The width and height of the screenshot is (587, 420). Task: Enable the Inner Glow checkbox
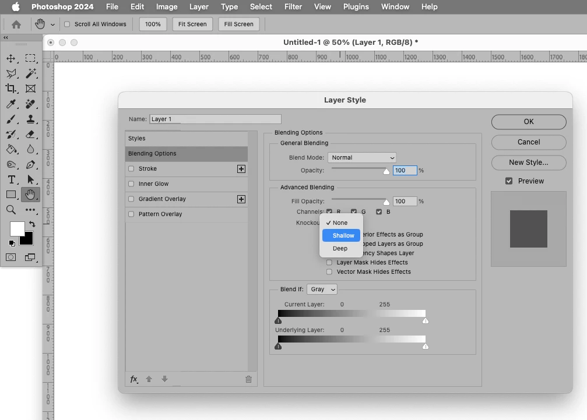click(x=131, y=183)
